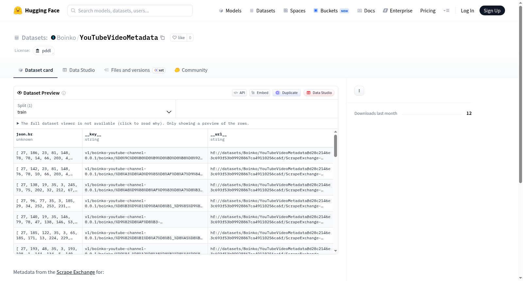Image resolution: width=523 pixels, height=281 pixels.
Task: Like the YouTubeVideoMetadata dataset
Action: [x=178, y=38]
